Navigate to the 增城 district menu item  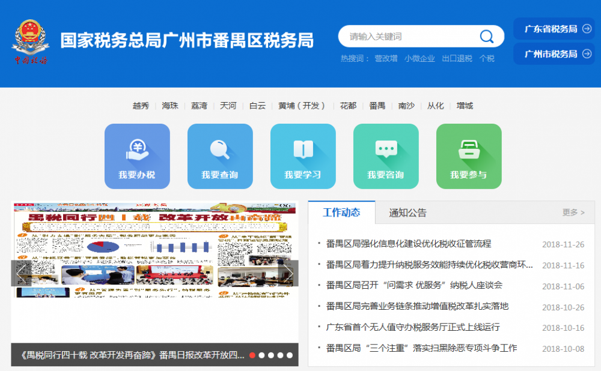pyautogui.click(x=463, y=105)
